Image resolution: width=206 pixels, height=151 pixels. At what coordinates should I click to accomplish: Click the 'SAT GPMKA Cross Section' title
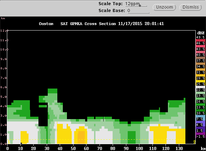pos(88,24)
